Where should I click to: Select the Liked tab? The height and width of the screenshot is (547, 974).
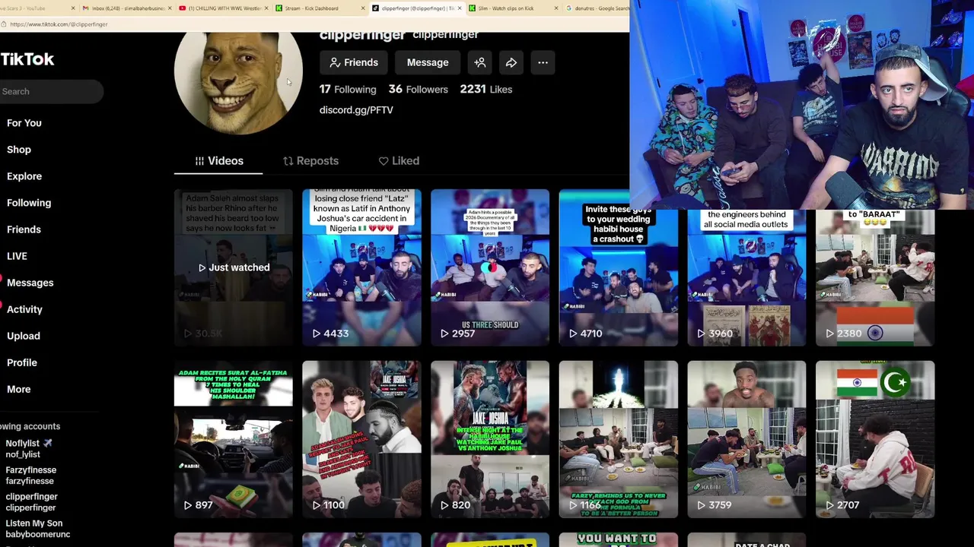(399, 161)
